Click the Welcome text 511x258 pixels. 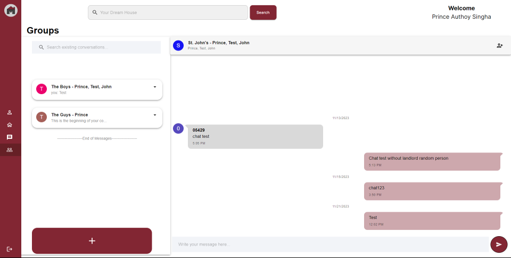[461, 8]
